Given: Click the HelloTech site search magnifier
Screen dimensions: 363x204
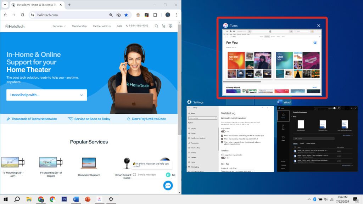Looking at the screenshot, I should [156, 26].
